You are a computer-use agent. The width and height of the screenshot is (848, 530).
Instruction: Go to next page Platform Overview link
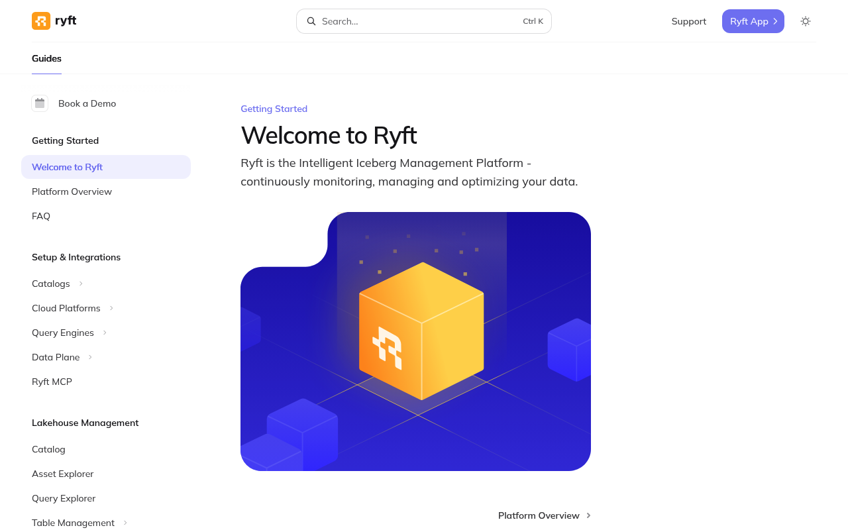pyautogui.click(x=545, y=515)
